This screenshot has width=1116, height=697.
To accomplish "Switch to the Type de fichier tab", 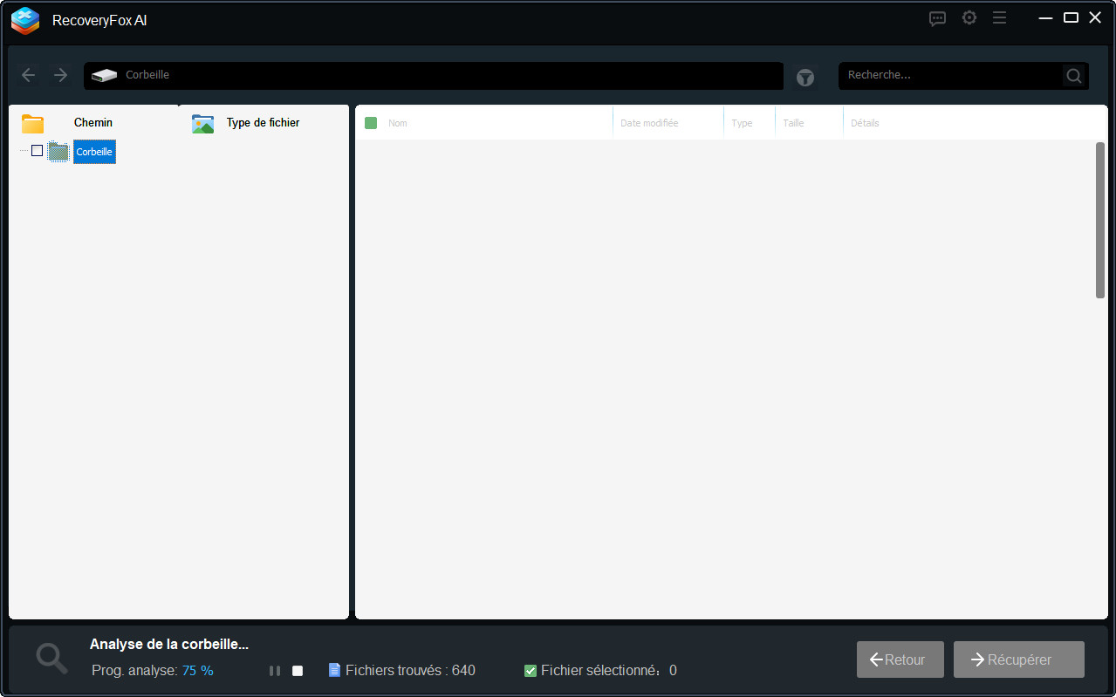I will [263, 123].
